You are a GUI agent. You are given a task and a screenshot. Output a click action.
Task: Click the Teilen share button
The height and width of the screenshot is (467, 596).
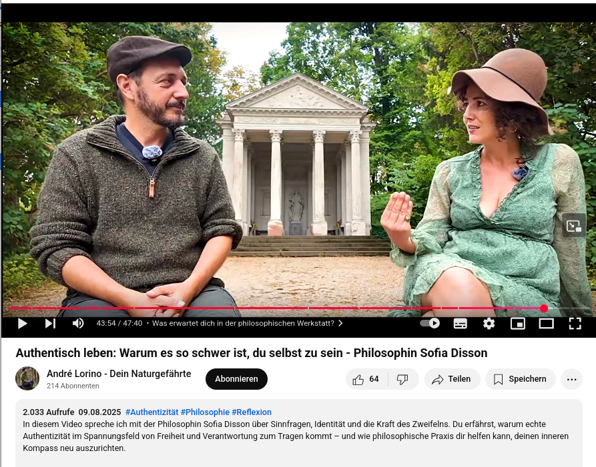click(452, 379)
